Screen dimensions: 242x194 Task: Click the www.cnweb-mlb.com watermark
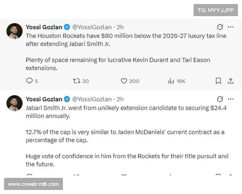coord(33,184)
